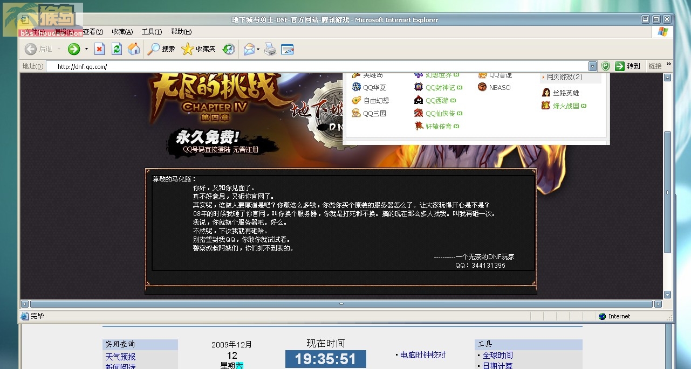Open 天气预报 link in the background window
691x369 pixels.
point(120,357)
